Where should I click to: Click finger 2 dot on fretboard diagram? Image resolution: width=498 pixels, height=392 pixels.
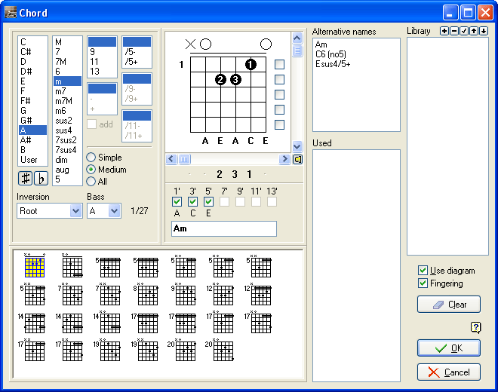[x=220, y=79]
